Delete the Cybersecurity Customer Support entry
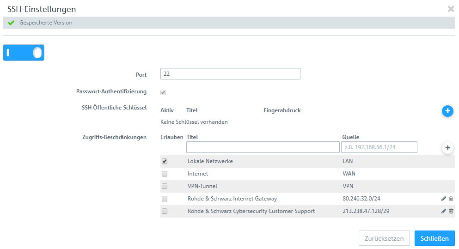Viewport: 459px width, 249px height. 451,211
